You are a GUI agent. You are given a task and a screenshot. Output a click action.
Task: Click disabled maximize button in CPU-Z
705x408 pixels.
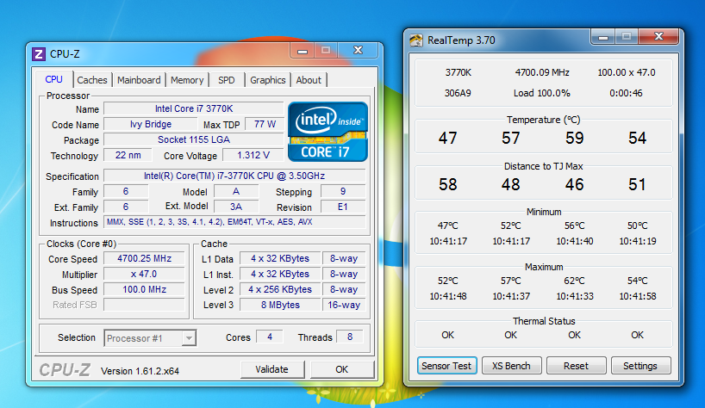[x=326, y=50]
